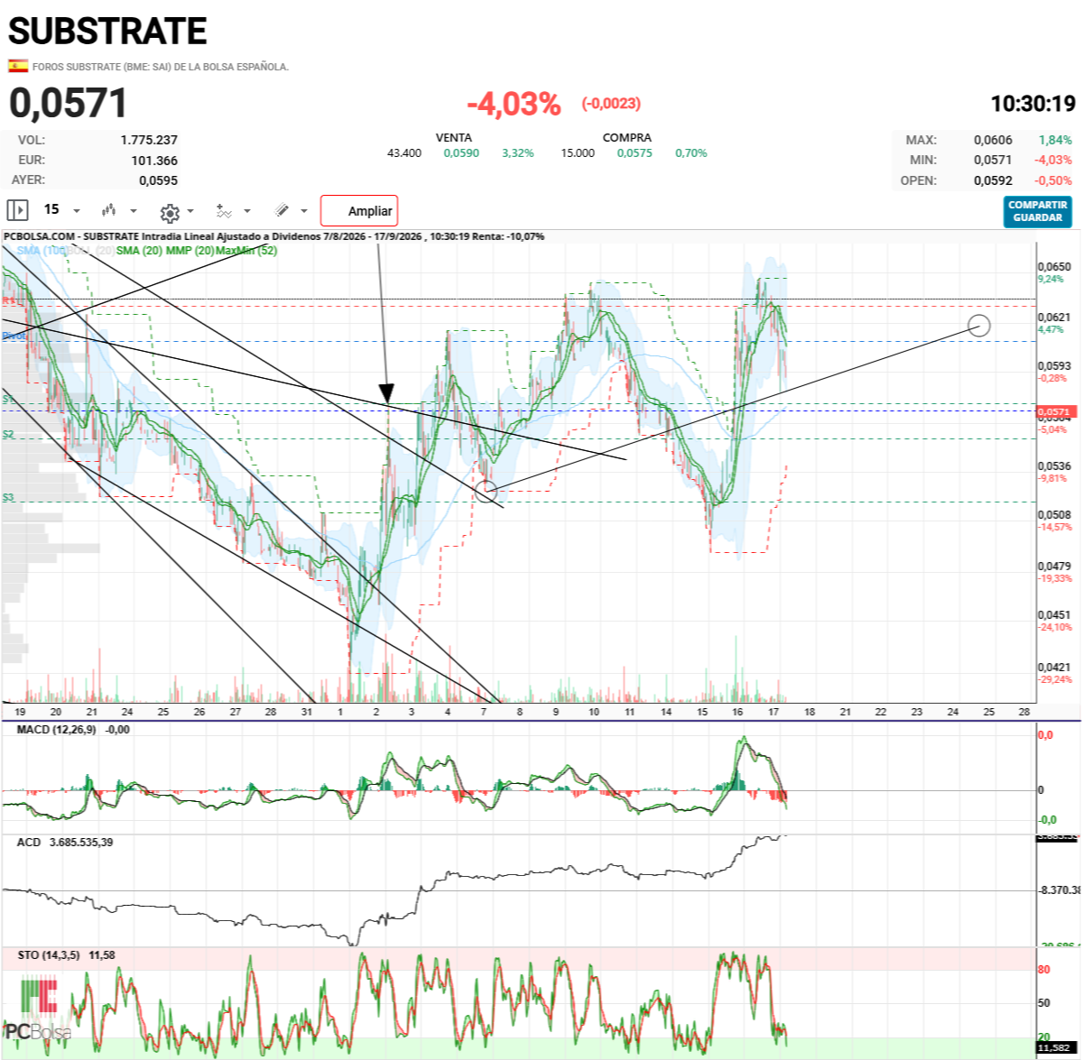Expand the drawing tools dropdown arrow

pyautogui.click(x=303, y=211)
